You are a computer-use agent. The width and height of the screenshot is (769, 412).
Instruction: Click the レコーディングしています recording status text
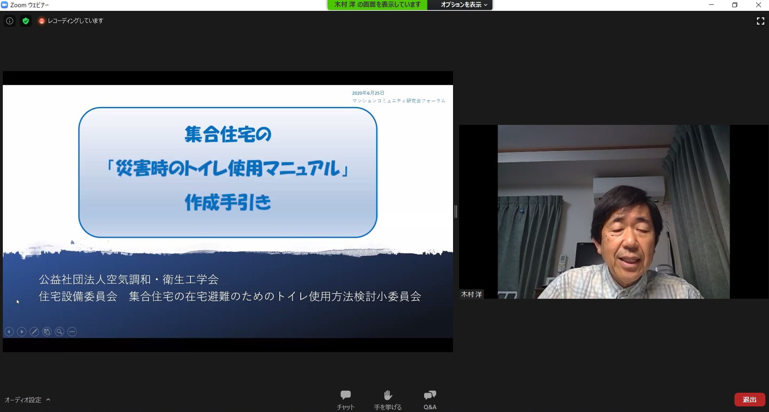click(76, 21)
